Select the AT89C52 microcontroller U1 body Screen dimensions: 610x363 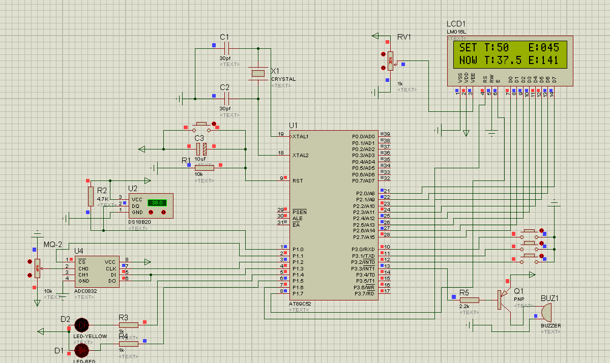point(334,216)
